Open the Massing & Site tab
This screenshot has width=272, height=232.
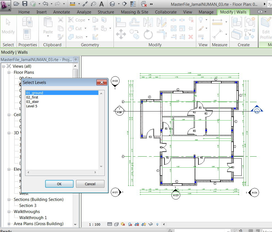click(x=134, y=12)
